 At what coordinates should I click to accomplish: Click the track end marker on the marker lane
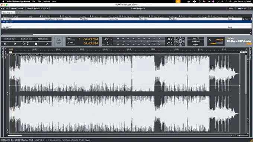tap(243, 52)
